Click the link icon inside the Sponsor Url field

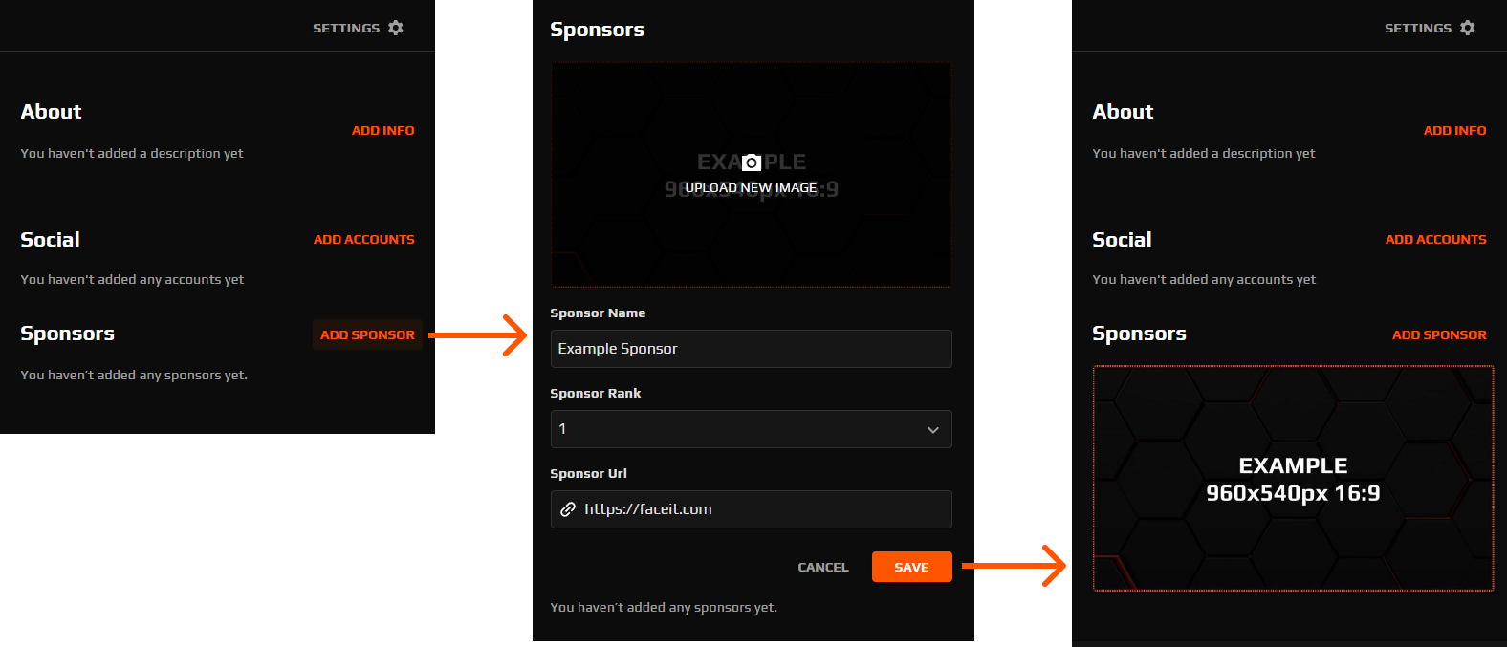(x=567, y=509)
